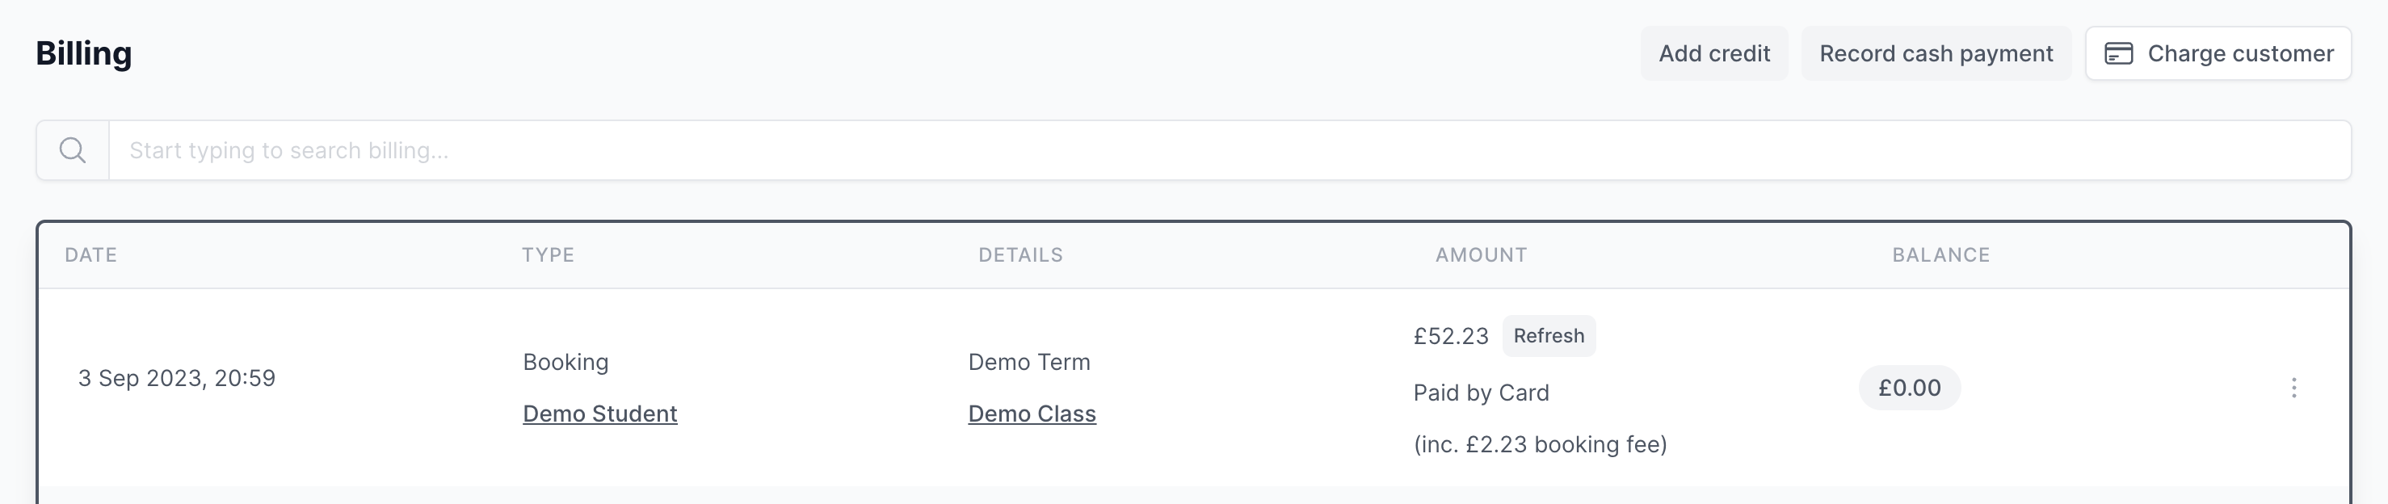Click the magnifier search icon
Image resolution: width=2388 pixels, height=504 pixels.
tap(73, 150)
